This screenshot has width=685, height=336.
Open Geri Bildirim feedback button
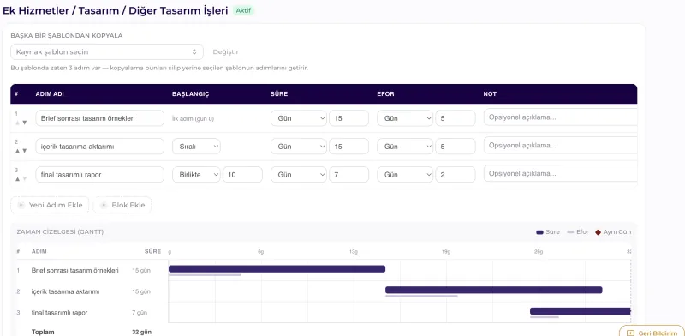[652, 331]
